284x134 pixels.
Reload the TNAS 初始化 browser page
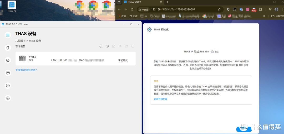point(132,9)
